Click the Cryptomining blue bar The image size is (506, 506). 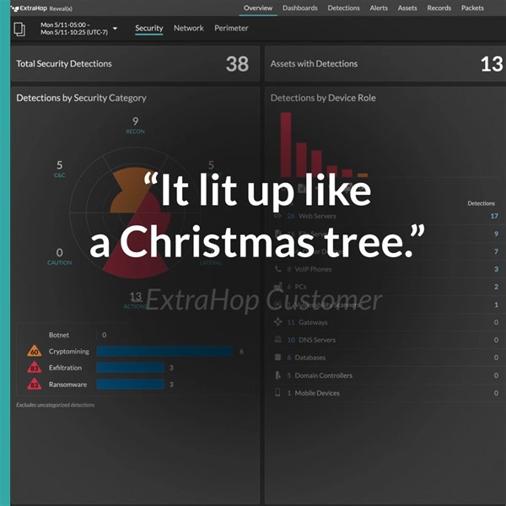[x=164, y=352]
